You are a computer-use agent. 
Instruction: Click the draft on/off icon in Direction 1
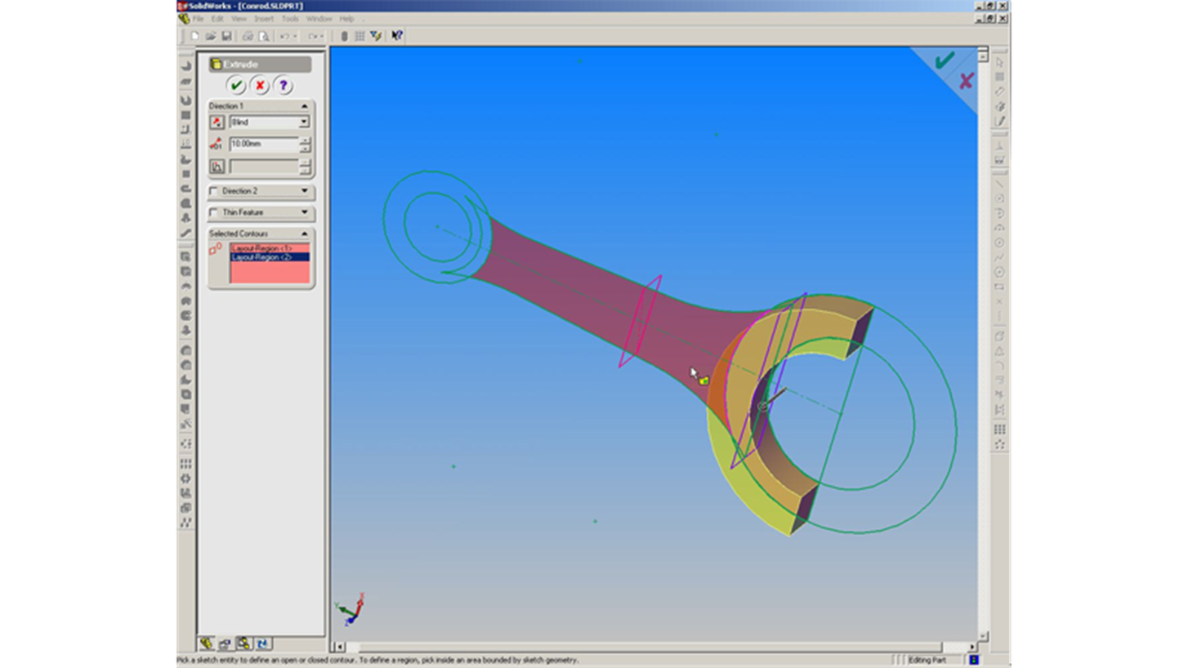[217, 167]
